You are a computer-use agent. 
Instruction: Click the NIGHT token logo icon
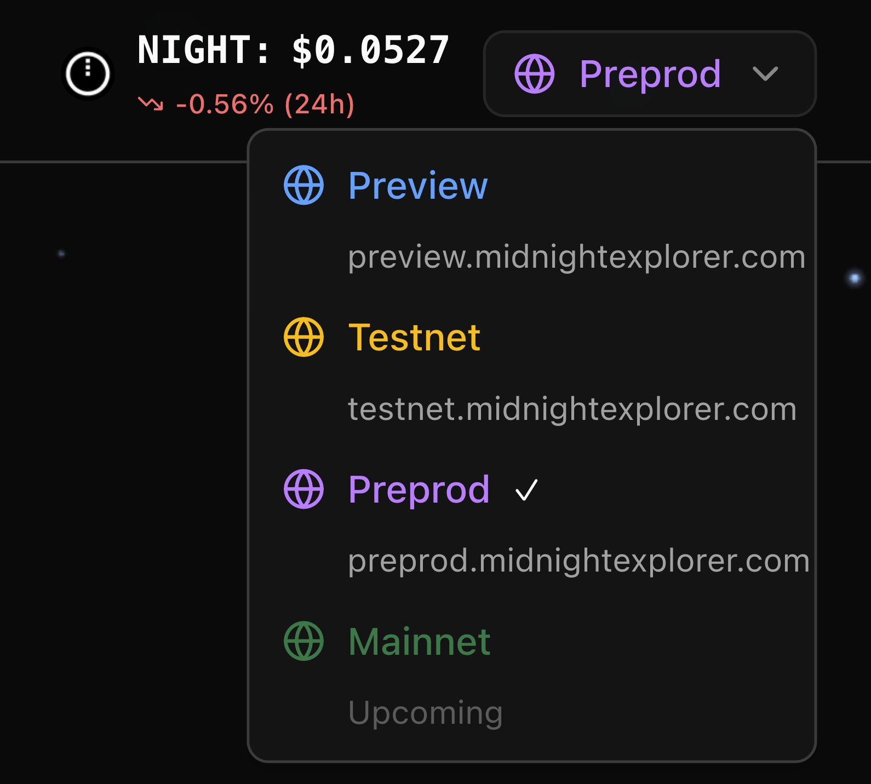tap(88, 73)
